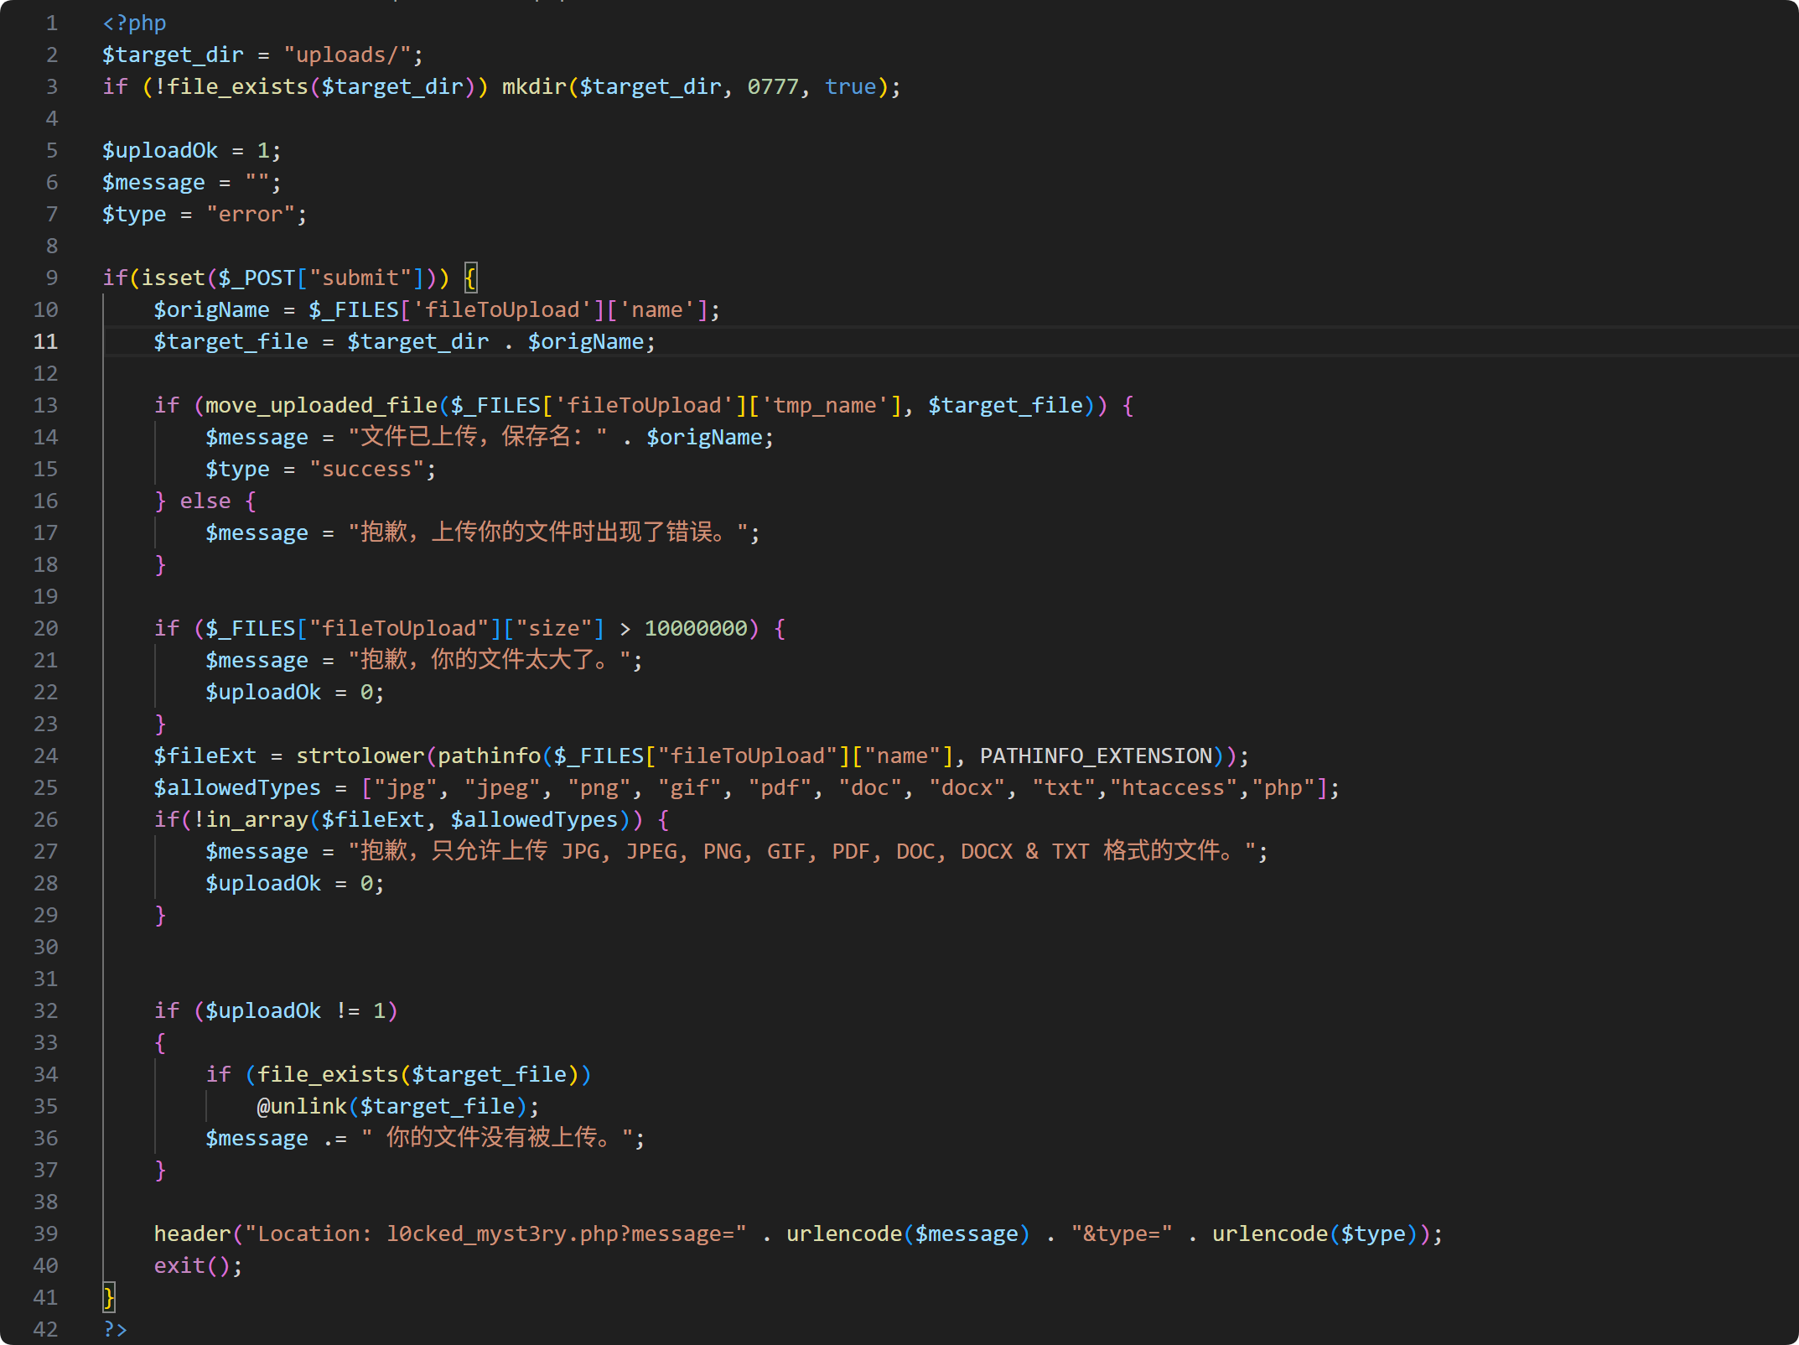Click the "size" key on line 20
The height and width of the screenshot is (1345, 1799).
(553, 629)
